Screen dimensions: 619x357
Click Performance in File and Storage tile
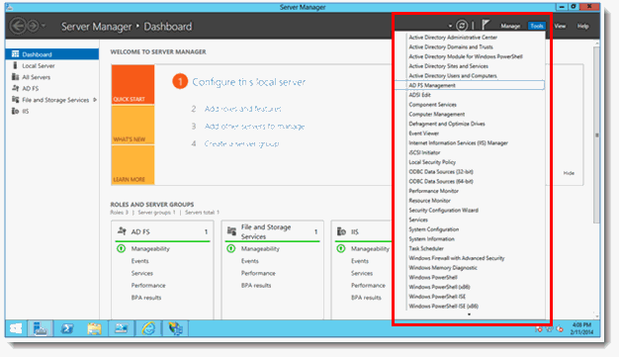(x=258, y=273)
